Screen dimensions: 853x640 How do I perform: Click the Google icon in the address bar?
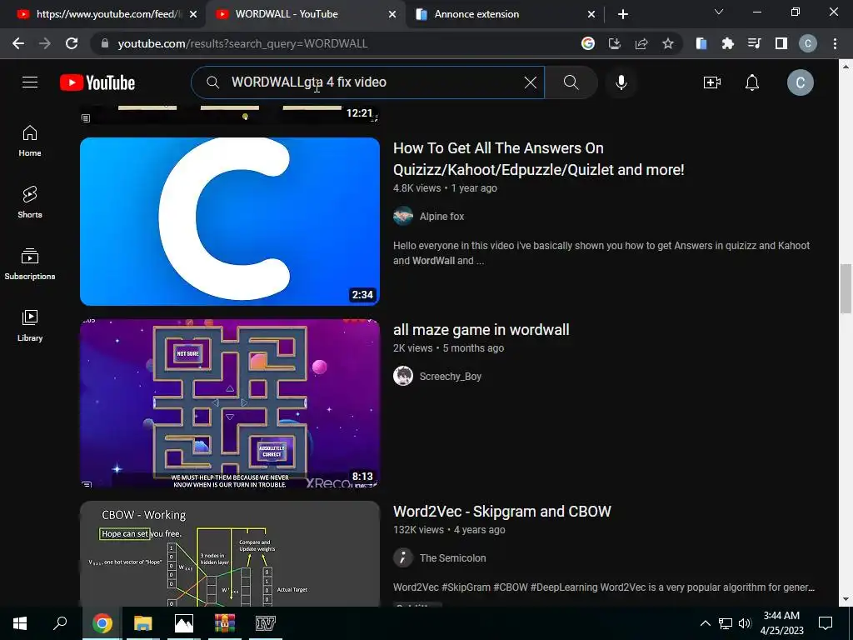587,43
